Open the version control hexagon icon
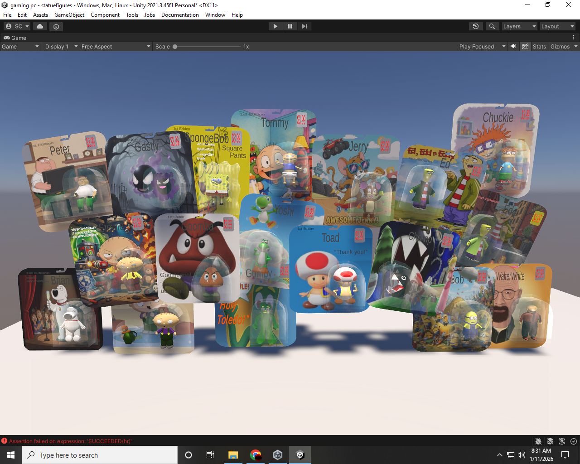 pos(56,26)
